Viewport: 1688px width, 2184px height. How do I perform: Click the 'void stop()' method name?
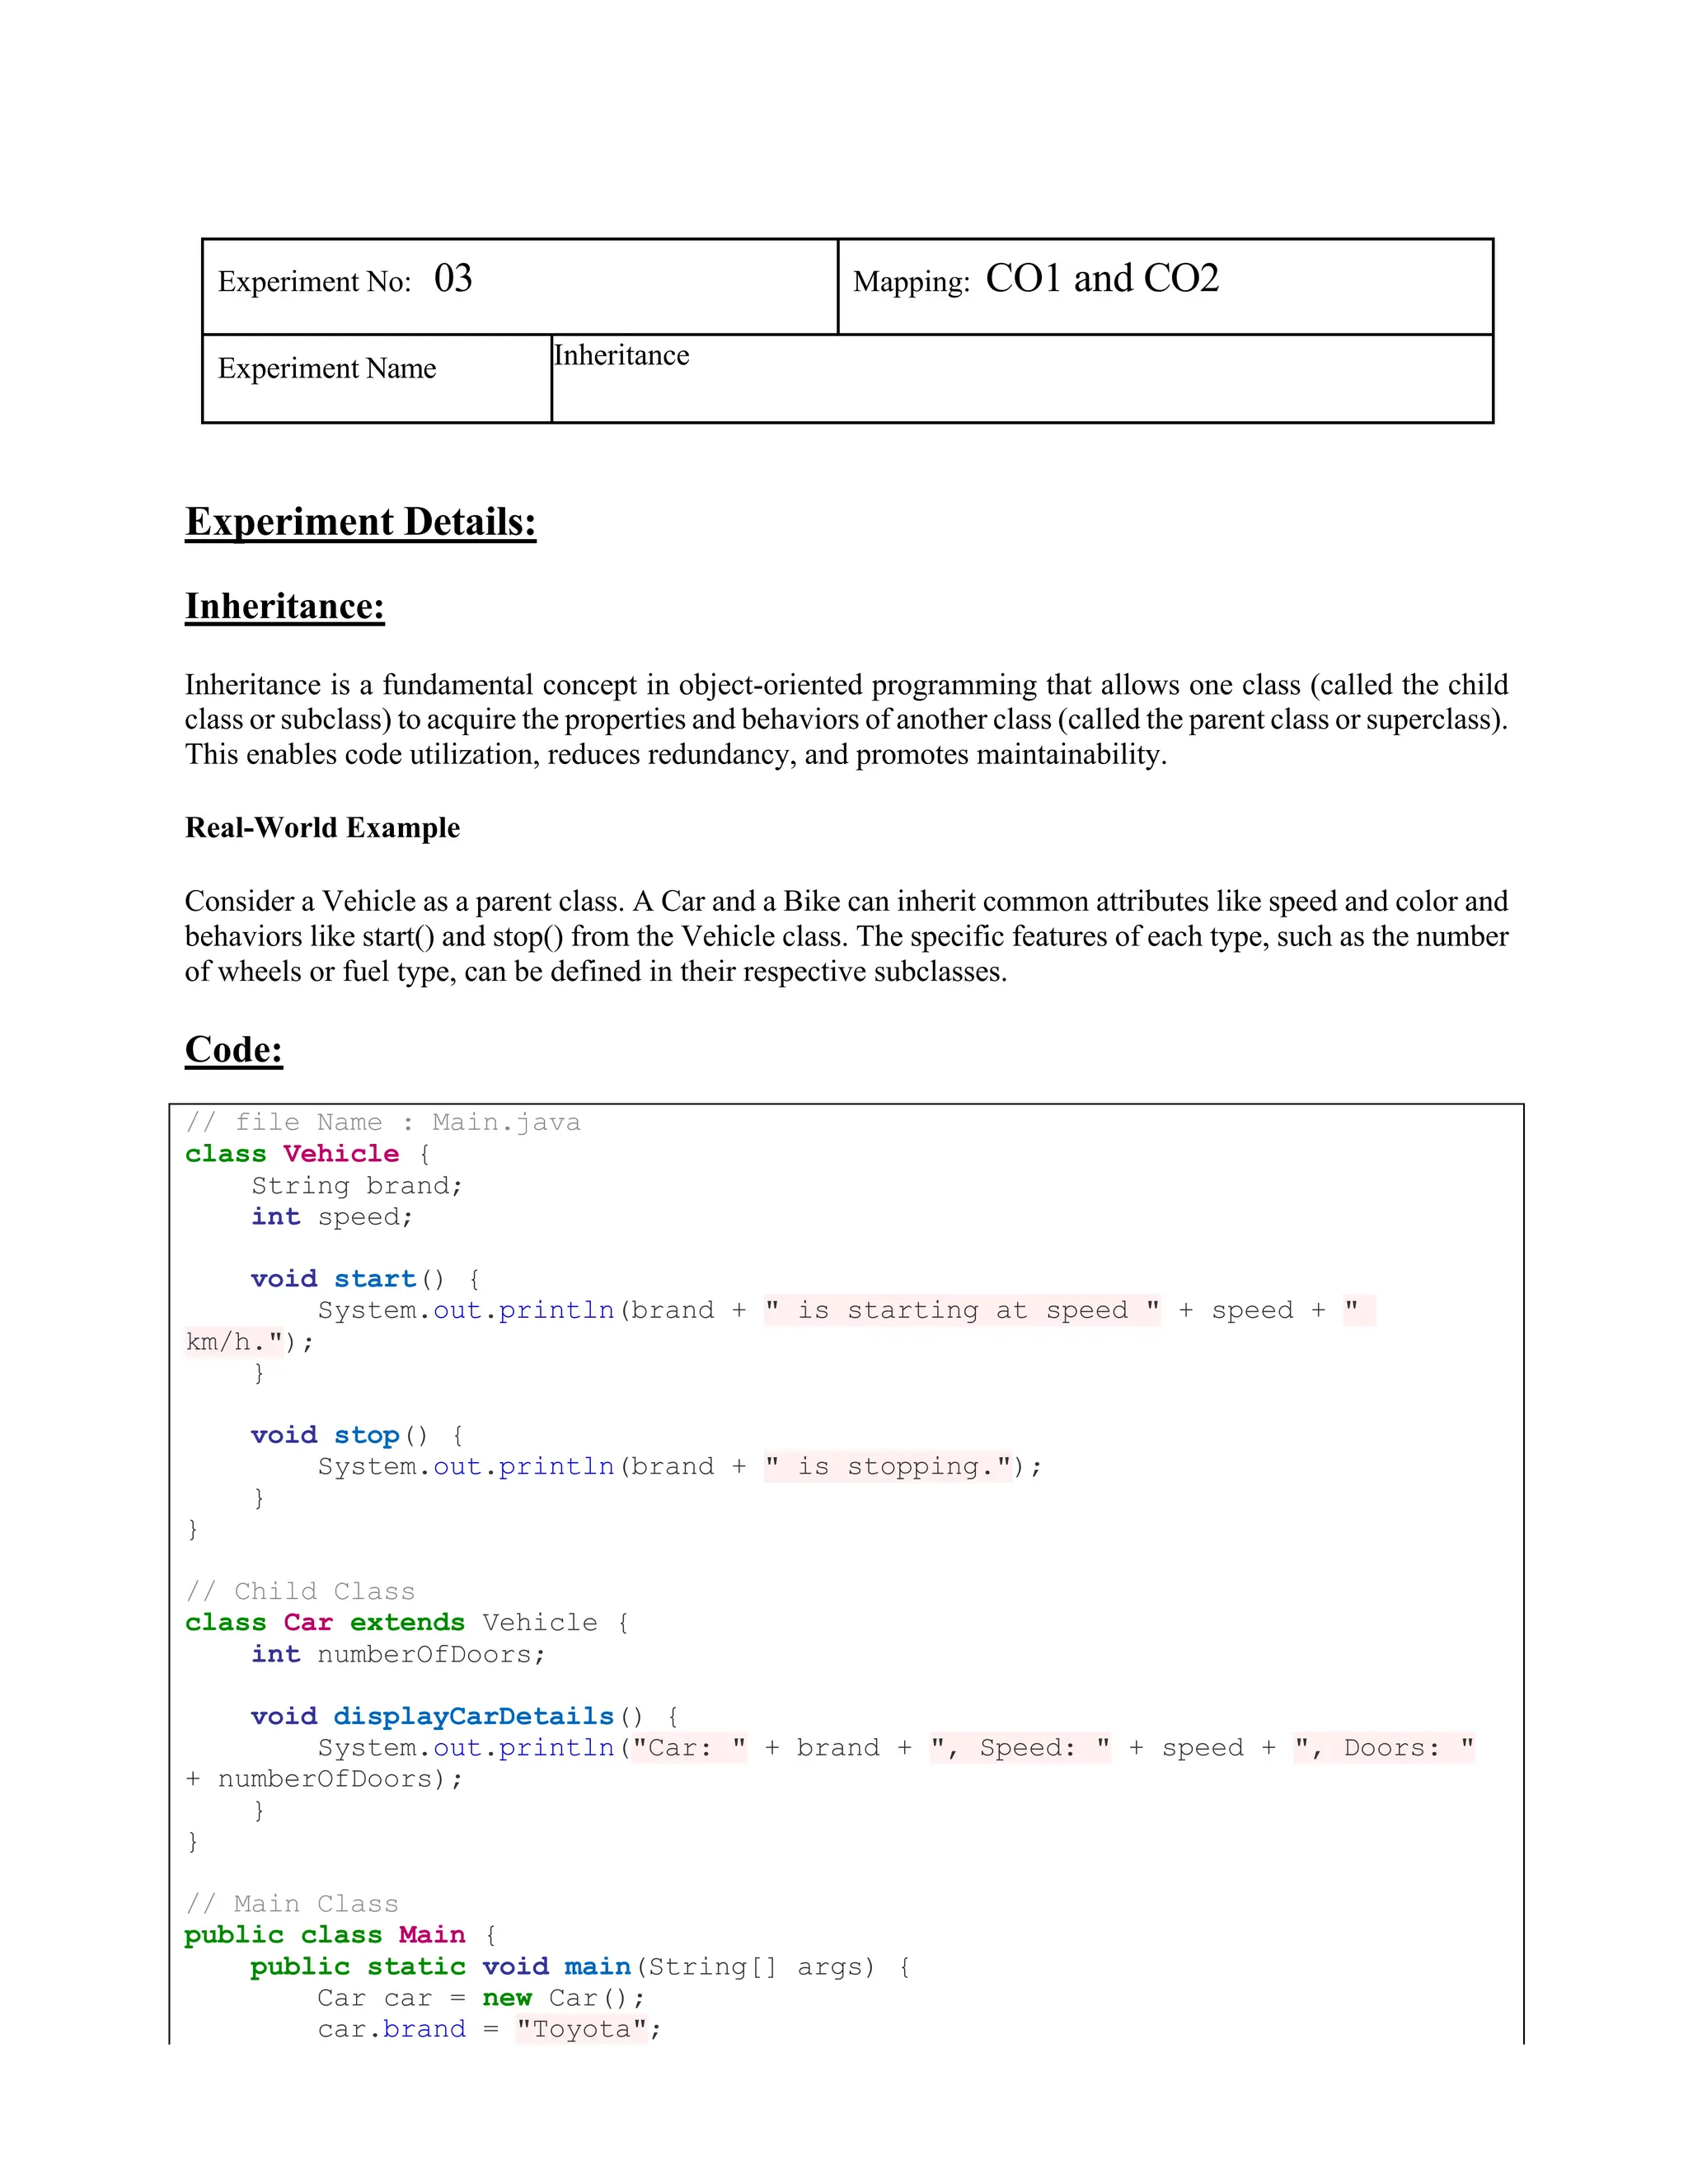tap(366, 1435)
